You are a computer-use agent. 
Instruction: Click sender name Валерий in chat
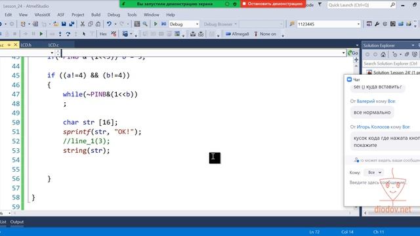pyautogui.click(x=366, y=101)
